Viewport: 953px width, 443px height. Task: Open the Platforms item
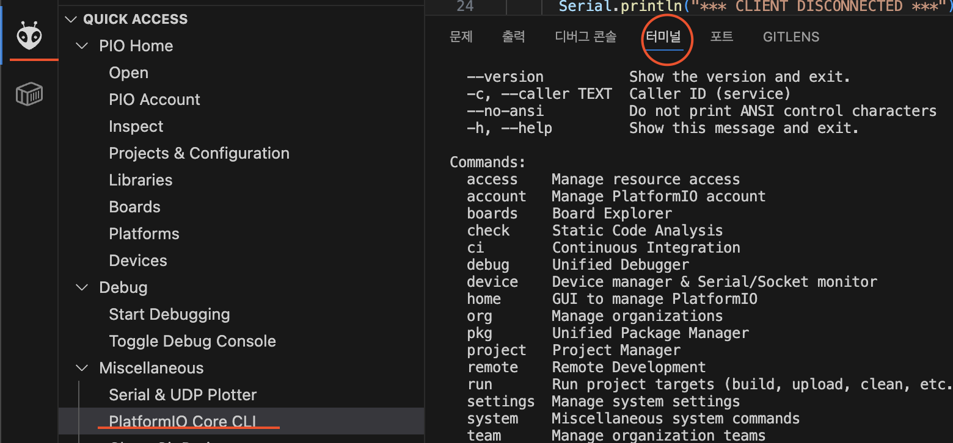144,234
